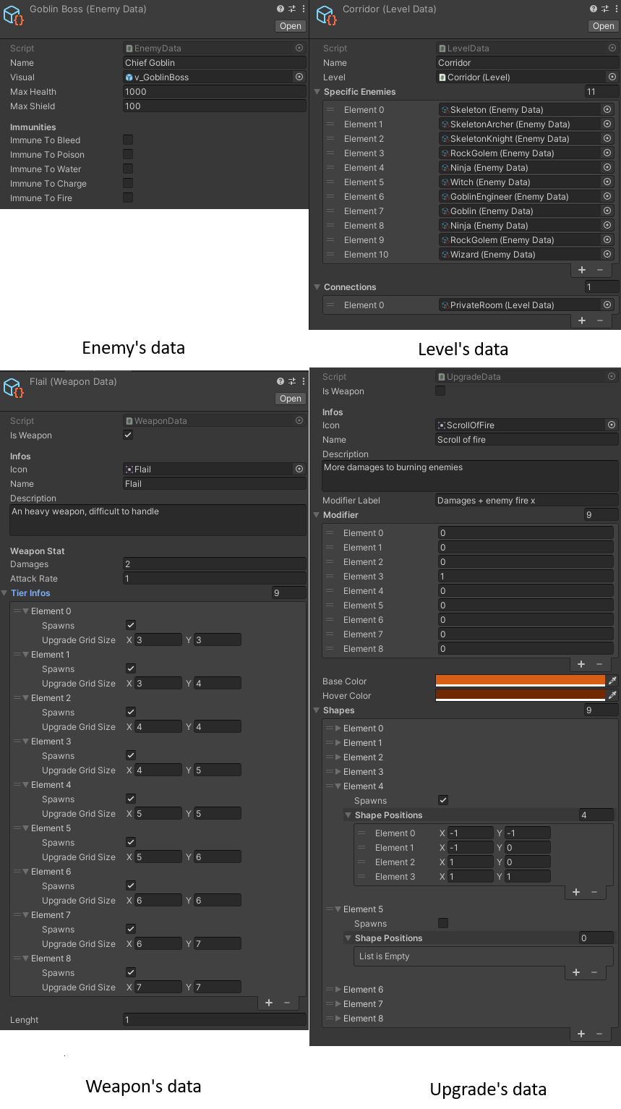
Task: Collapse the Tier Infos foldout
Action: 4,593
